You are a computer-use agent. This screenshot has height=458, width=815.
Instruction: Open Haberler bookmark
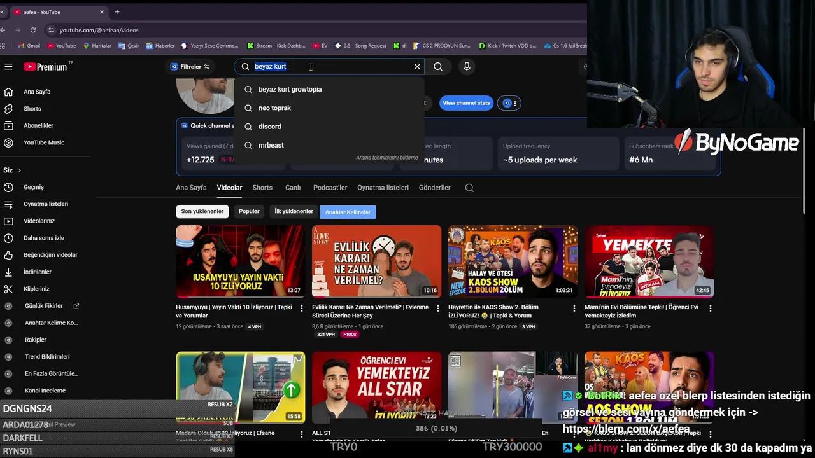160,46
